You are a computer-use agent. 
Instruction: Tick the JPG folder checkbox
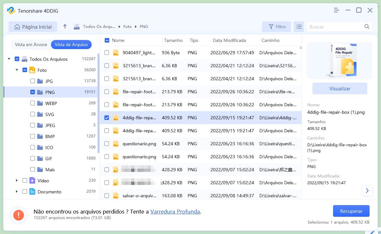pos(33,81)
